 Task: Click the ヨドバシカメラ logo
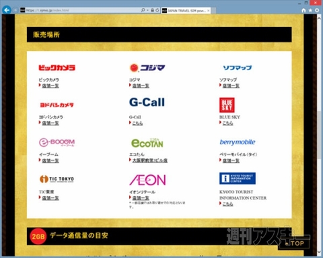[57, 105]
